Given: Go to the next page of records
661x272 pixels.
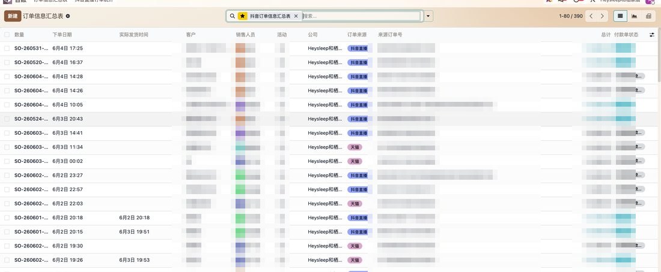Looking at the screenshot, I should coord(602,16).
